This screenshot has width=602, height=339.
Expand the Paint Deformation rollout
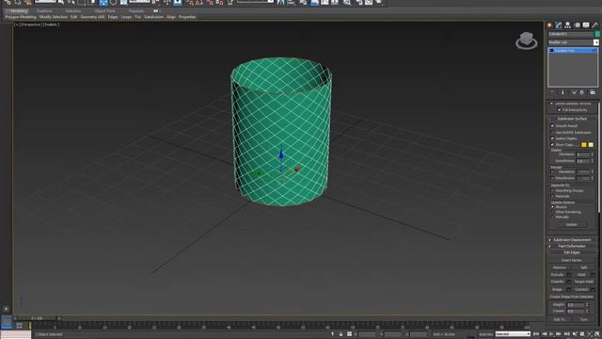572,246
